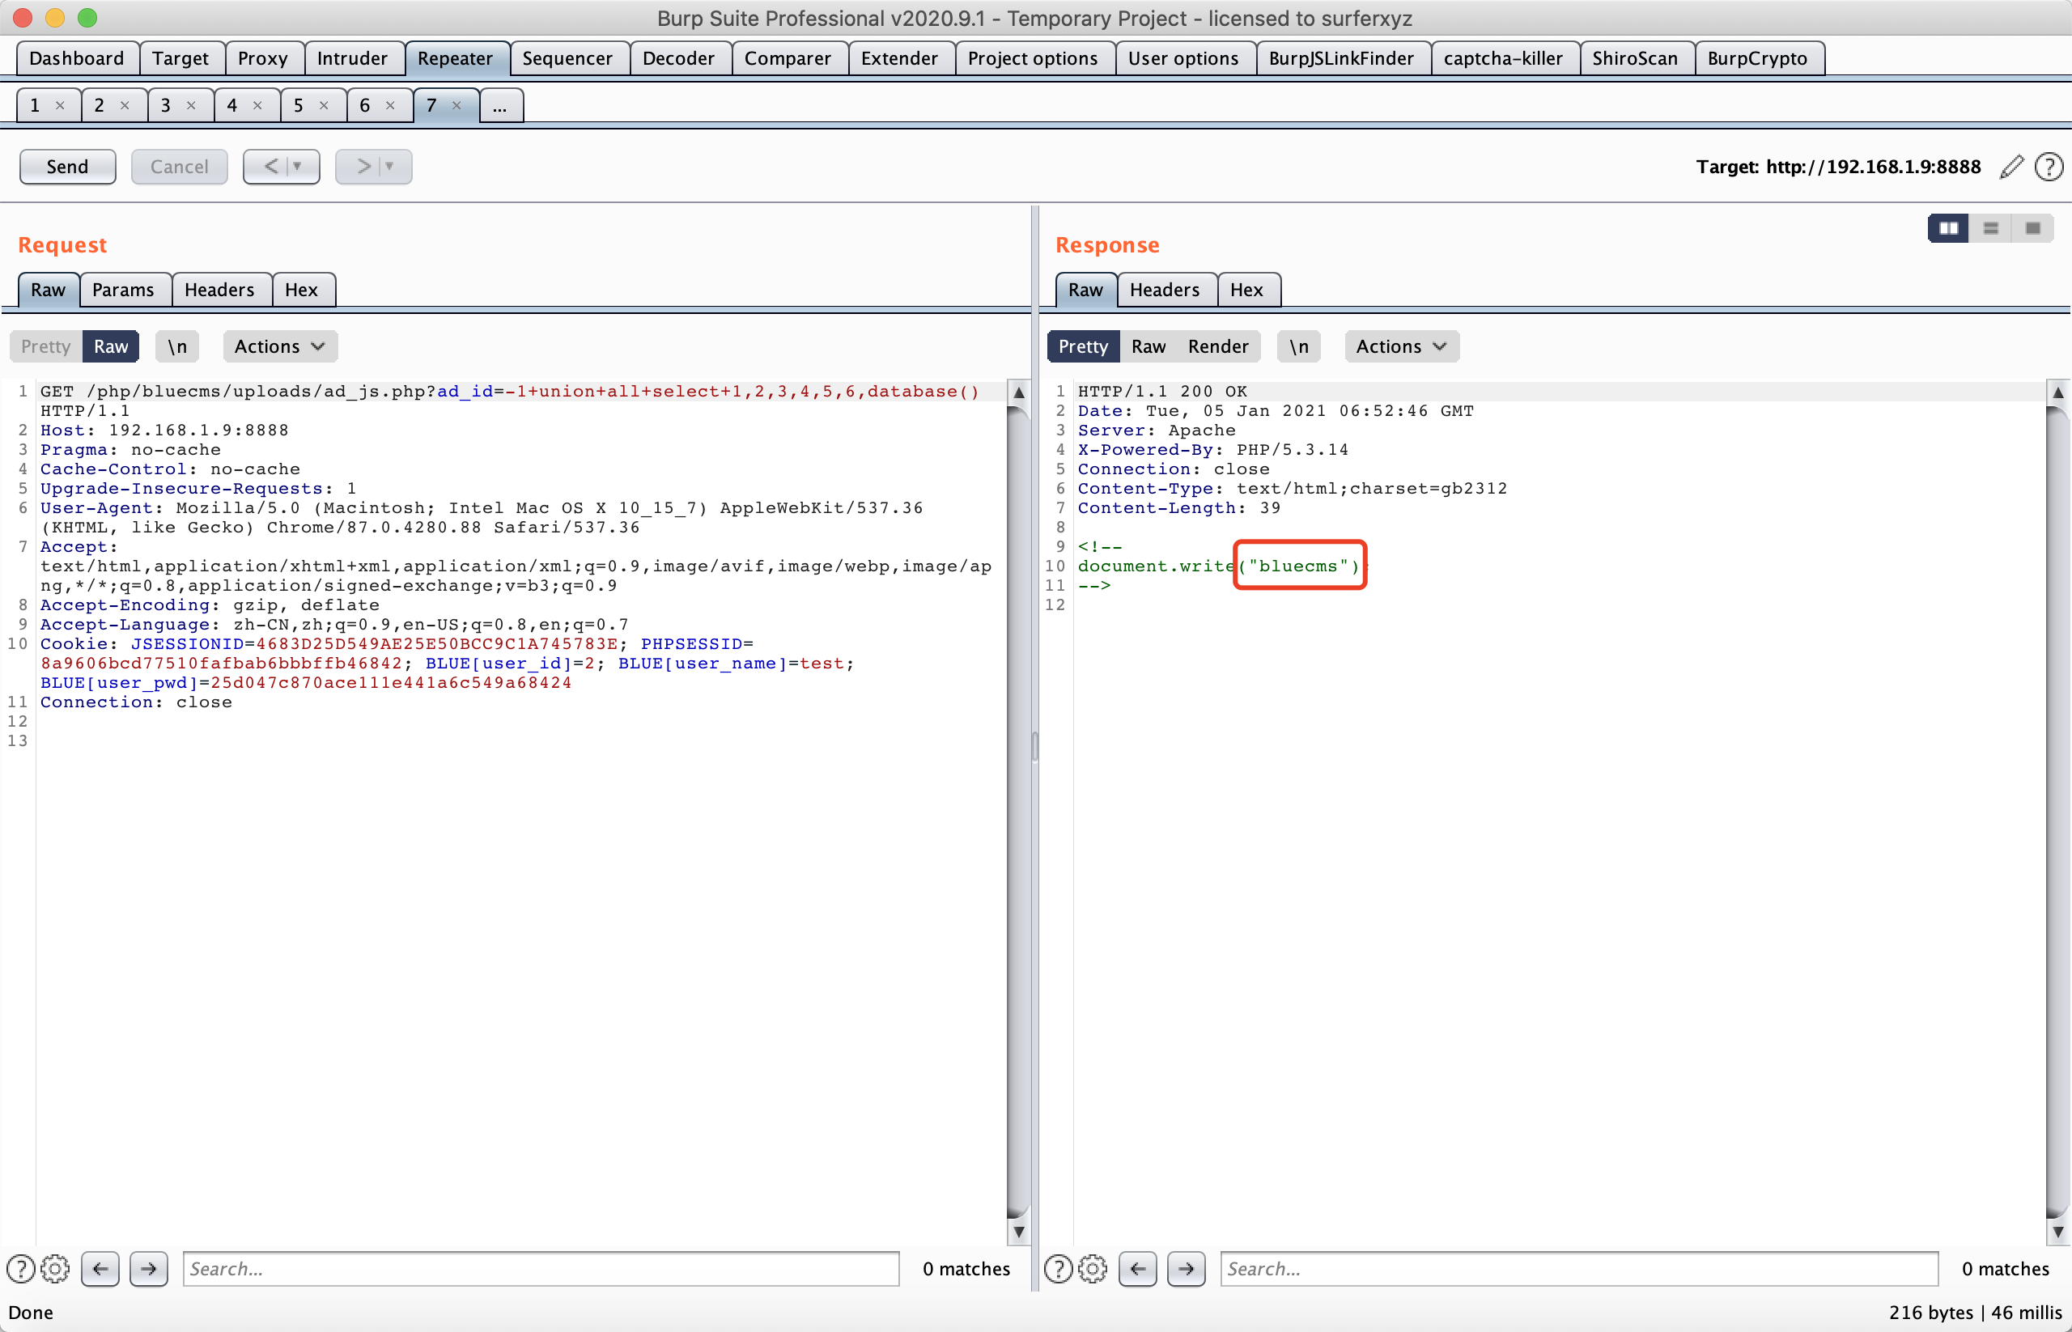Click the edit target pencil icon
This screenshot has width=2072, height=1332.
pos(2011,166)
